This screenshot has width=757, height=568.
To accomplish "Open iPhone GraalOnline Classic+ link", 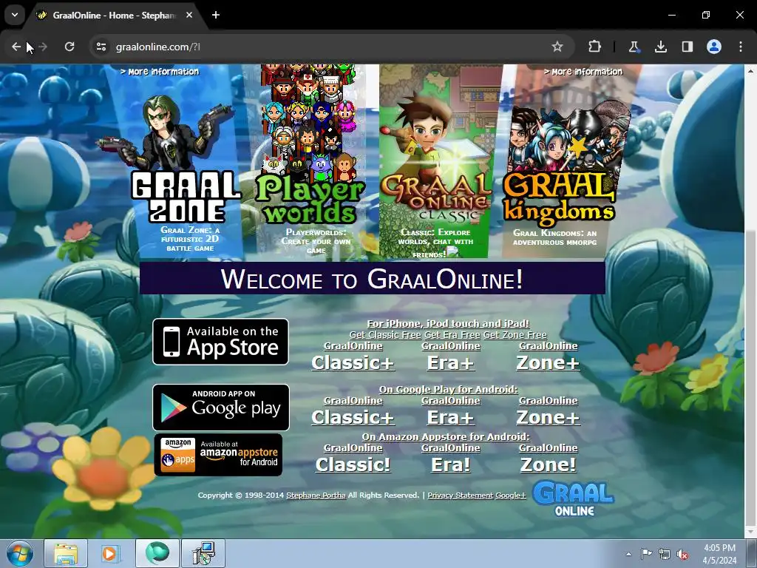I will coord(353,358).
